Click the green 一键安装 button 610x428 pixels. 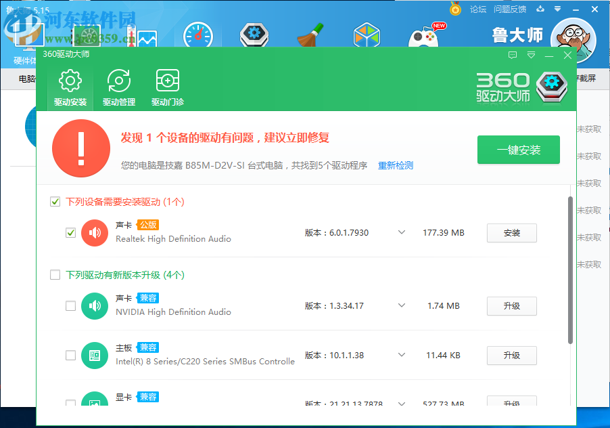pyautogui.click(x=518, y=150)
